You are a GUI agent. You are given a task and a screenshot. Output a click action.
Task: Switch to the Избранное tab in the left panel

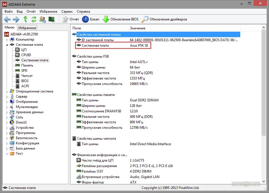click(27, 28)
